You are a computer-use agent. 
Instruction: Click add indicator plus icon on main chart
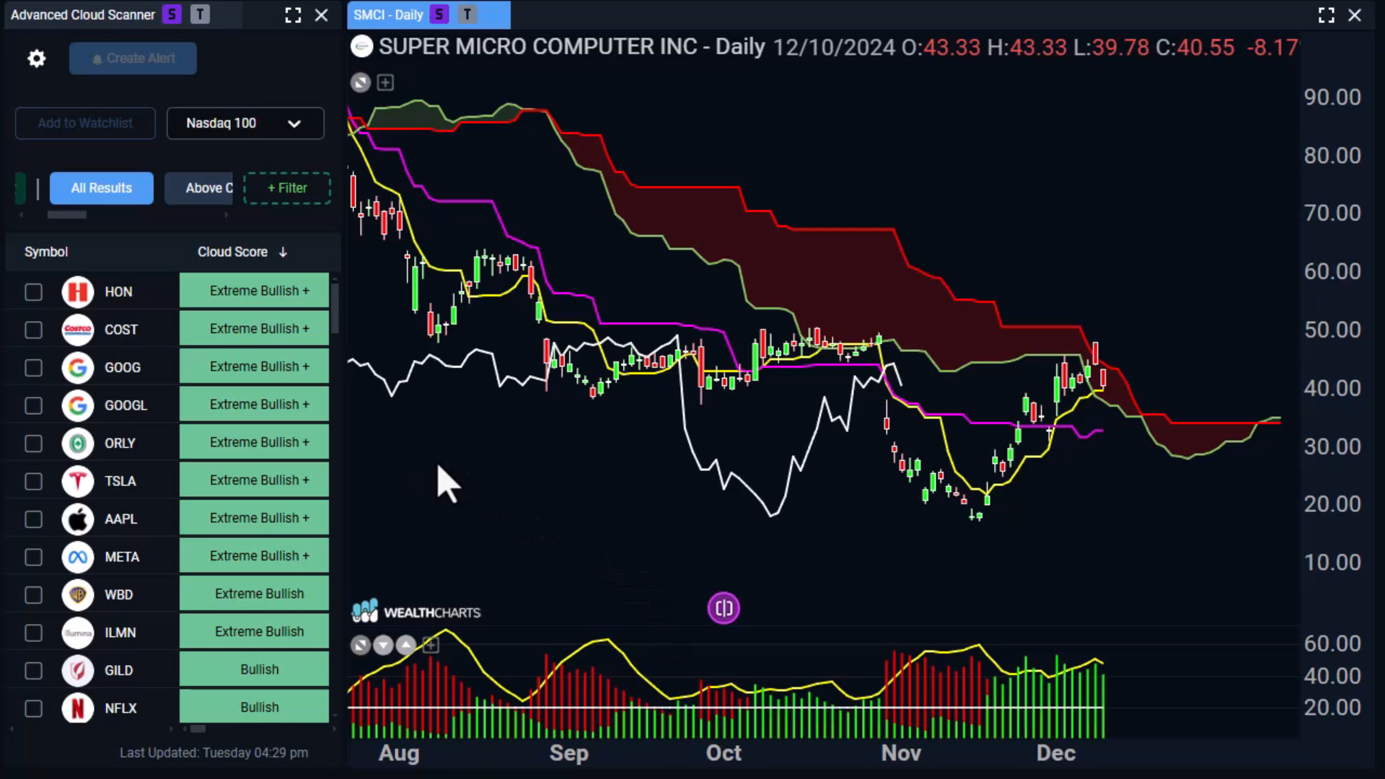(x=385, y=82)
